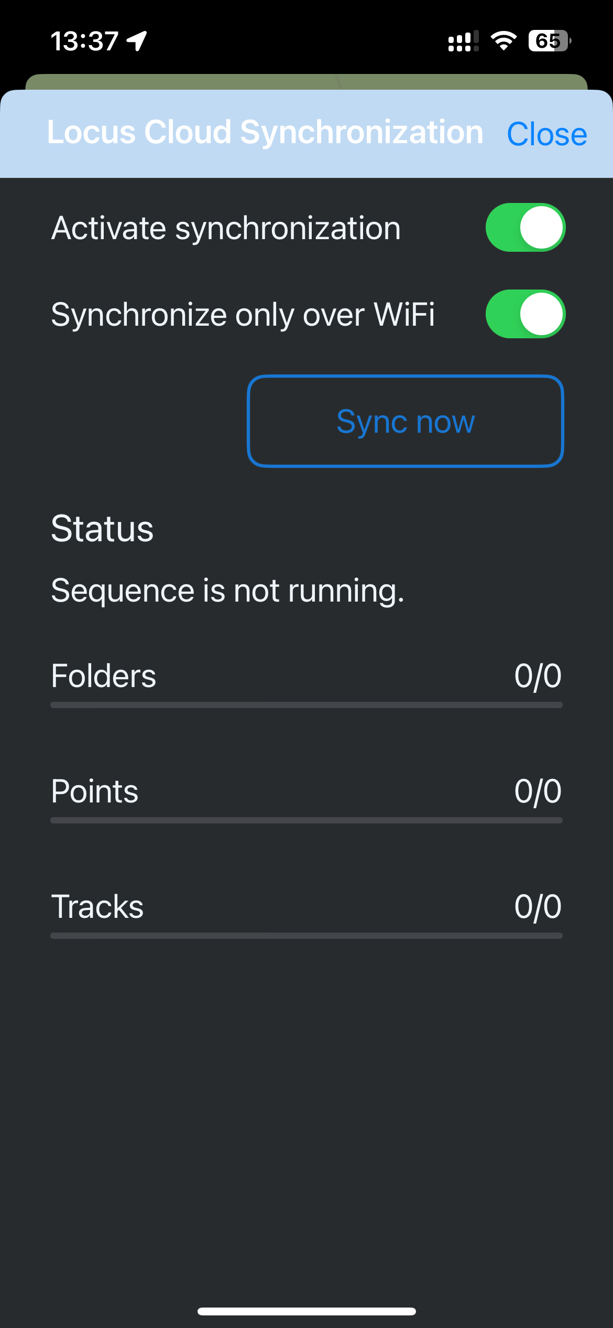Tap the 13:37 clock in status bar
The height and width of the screenshot is (1328, 613).
[x=84, y=41]
